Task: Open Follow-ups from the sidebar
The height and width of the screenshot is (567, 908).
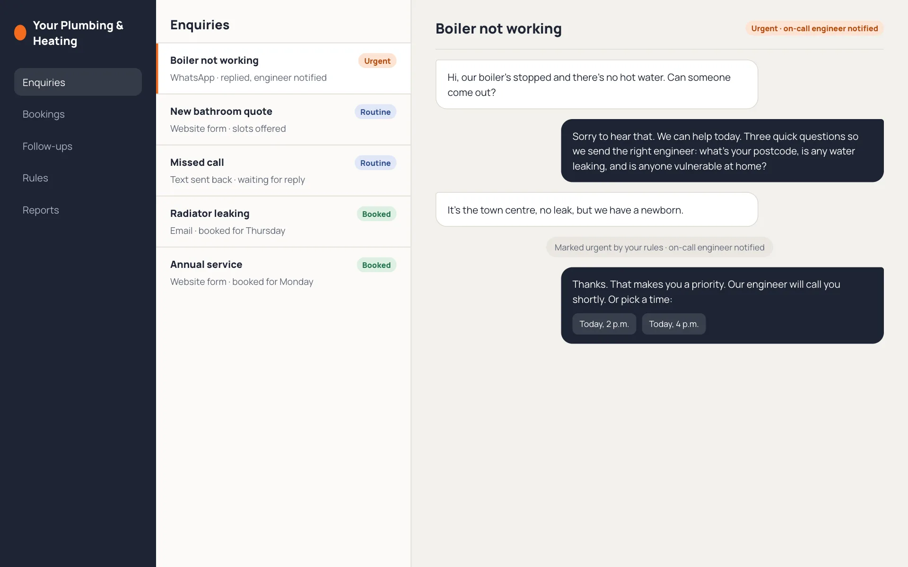Action: [78, 146]
